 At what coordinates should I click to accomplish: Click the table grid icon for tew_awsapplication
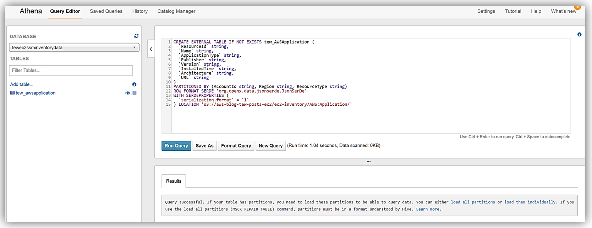12,93
